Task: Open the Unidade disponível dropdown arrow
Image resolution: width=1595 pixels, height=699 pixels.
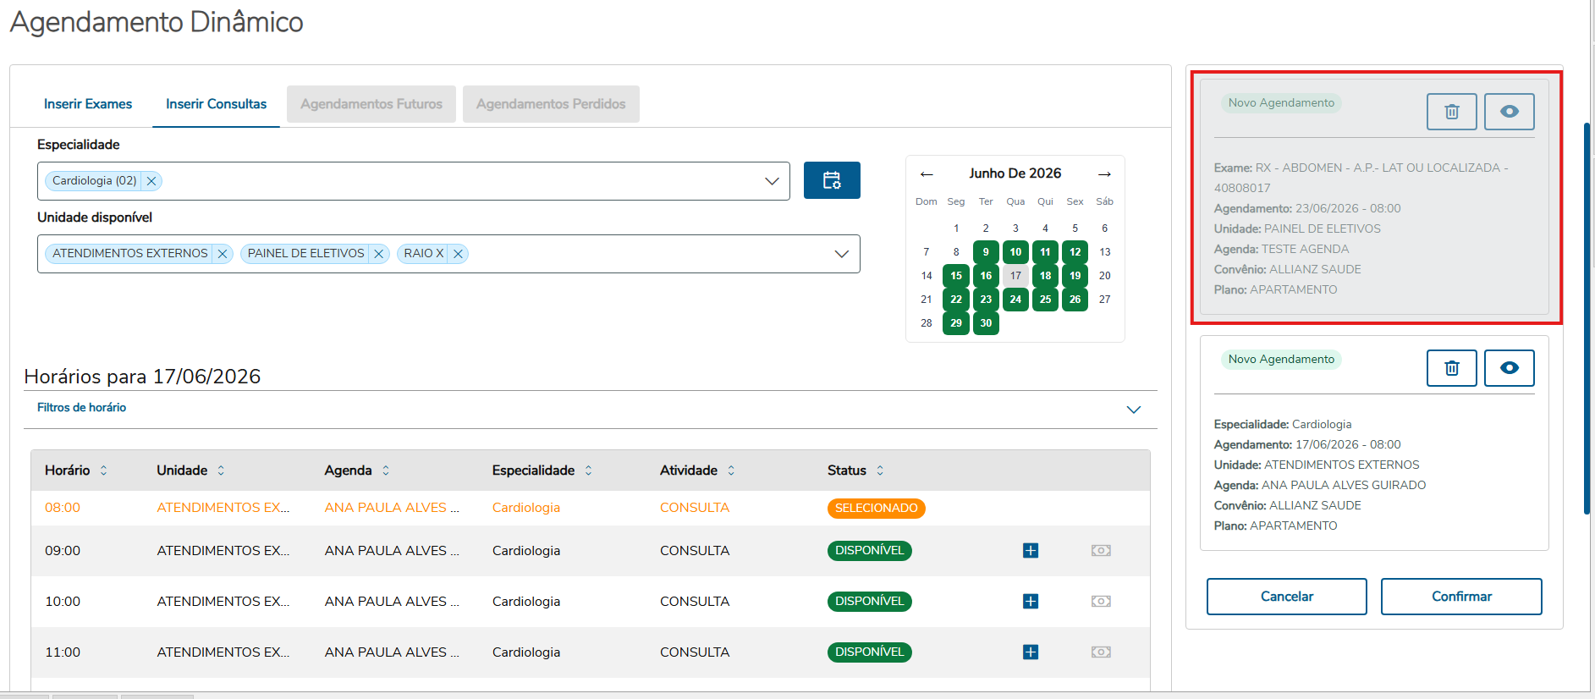Action: click(x=841, y=254)
